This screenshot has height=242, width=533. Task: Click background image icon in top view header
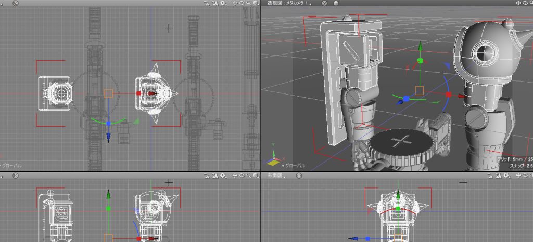[x=215, y=3]
